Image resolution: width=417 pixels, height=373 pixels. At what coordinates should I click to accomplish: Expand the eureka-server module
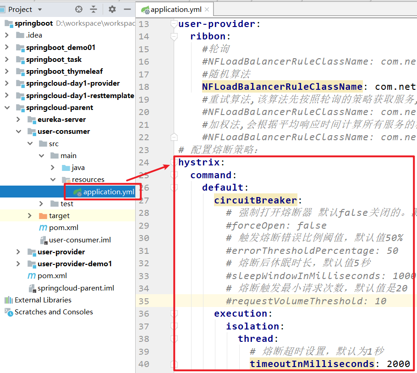click(x=18, y=120)
